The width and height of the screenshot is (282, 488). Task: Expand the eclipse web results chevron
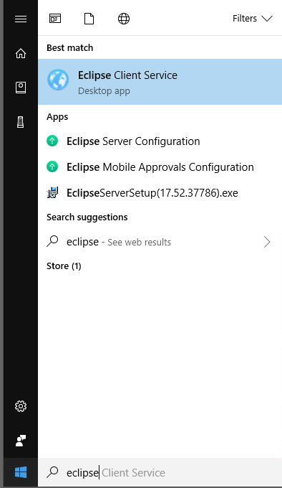click(267, 242)
